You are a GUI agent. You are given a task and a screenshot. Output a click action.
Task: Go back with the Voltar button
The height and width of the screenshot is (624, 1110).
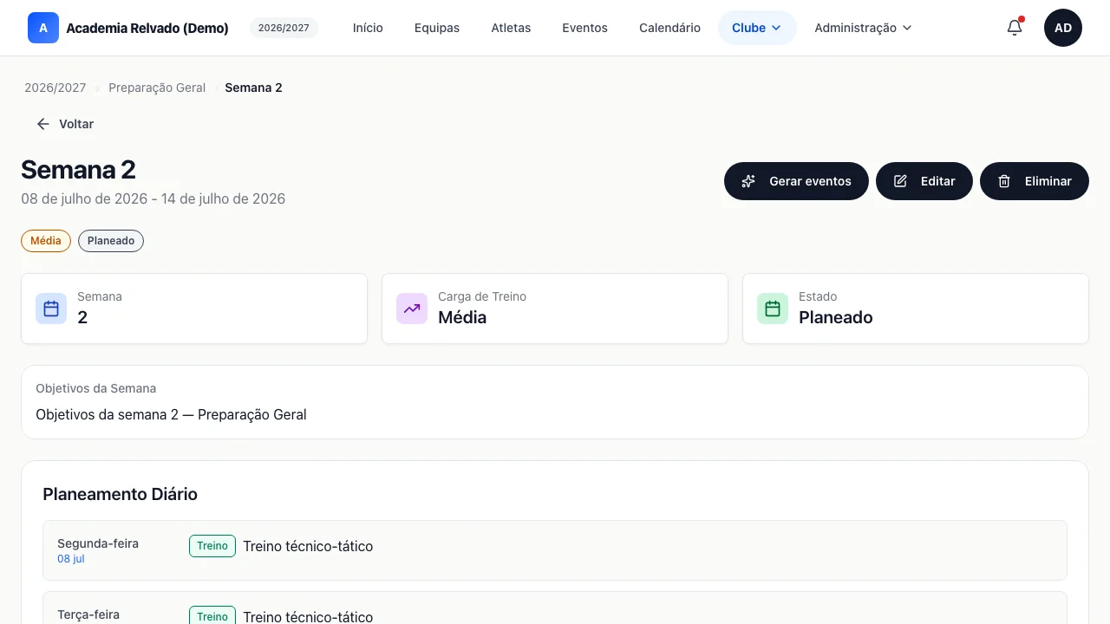tap(65, 124)
